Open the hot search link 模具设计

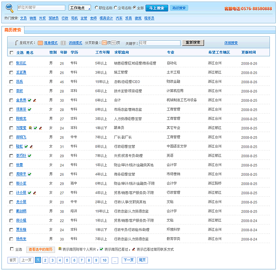[106, 18]
